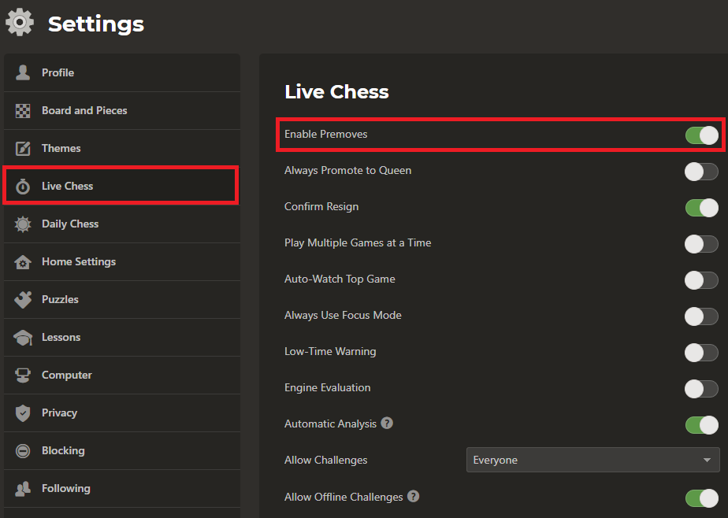Viewport: 728px width, 518px height.
Task: Switch off the Confirm Resign toggle
Action: [701, 207]
